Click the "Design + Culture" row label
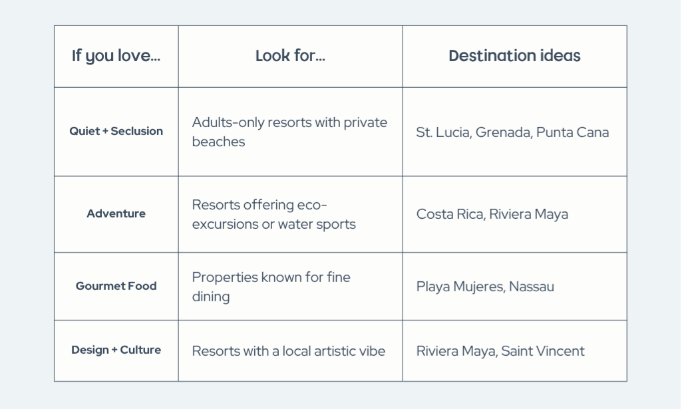 click(x=116, y=350)
